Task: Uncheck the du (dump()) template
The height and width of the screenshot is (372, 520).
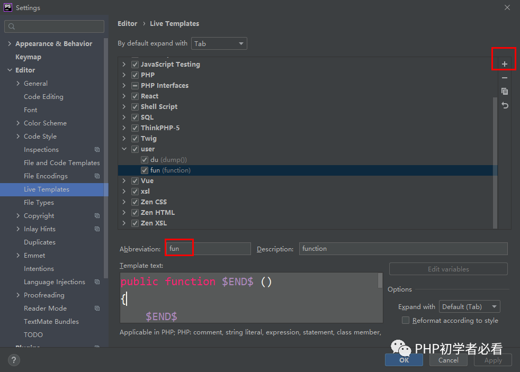Action: click(144, 160)
